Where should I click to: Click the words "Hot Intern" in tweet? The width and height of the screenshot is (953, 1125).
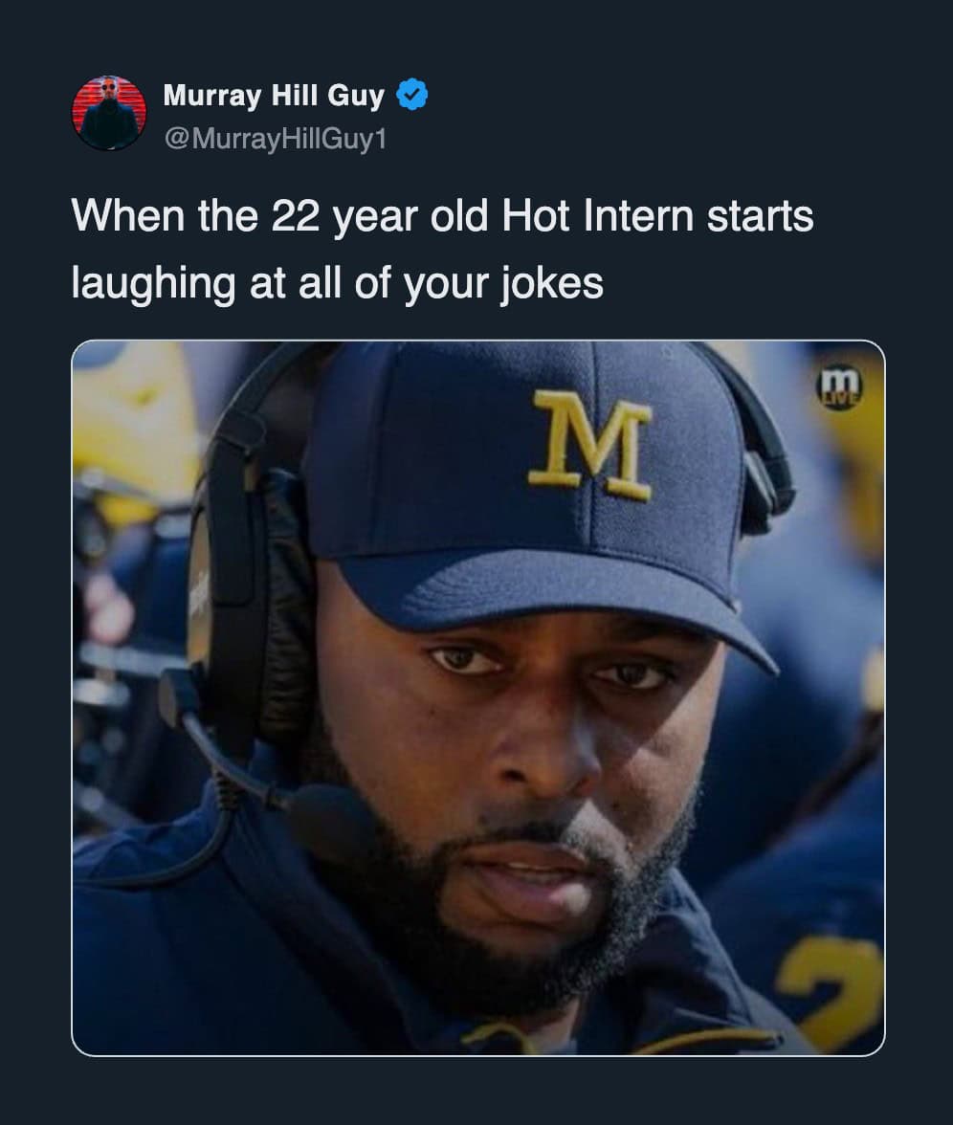pos(598,217)
